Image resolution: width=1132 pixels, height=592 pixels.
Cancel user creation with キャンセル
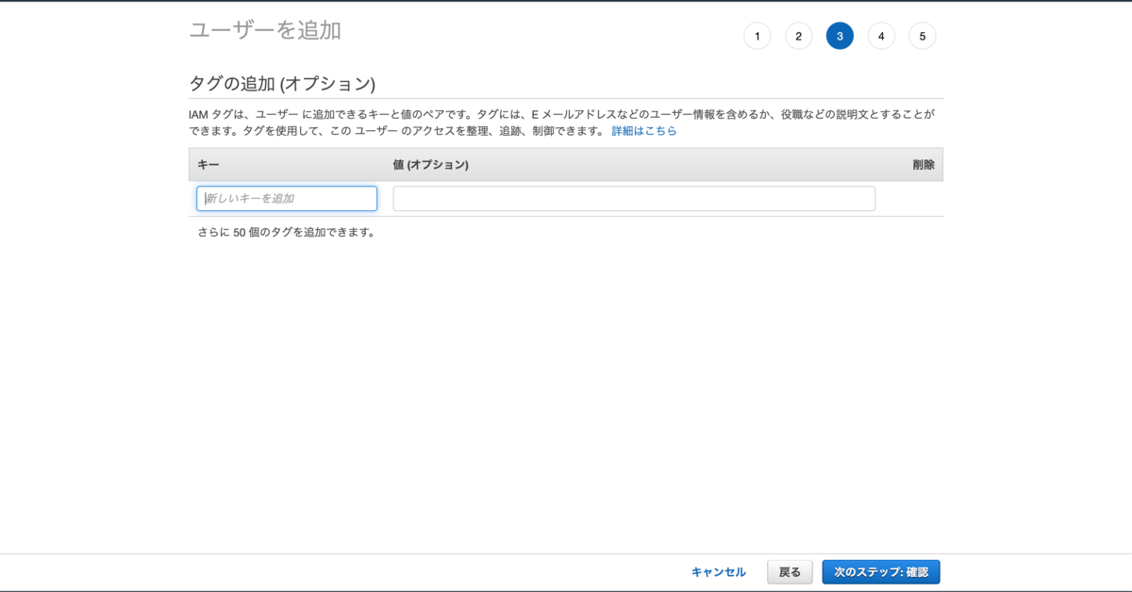[x=718, y=572]
